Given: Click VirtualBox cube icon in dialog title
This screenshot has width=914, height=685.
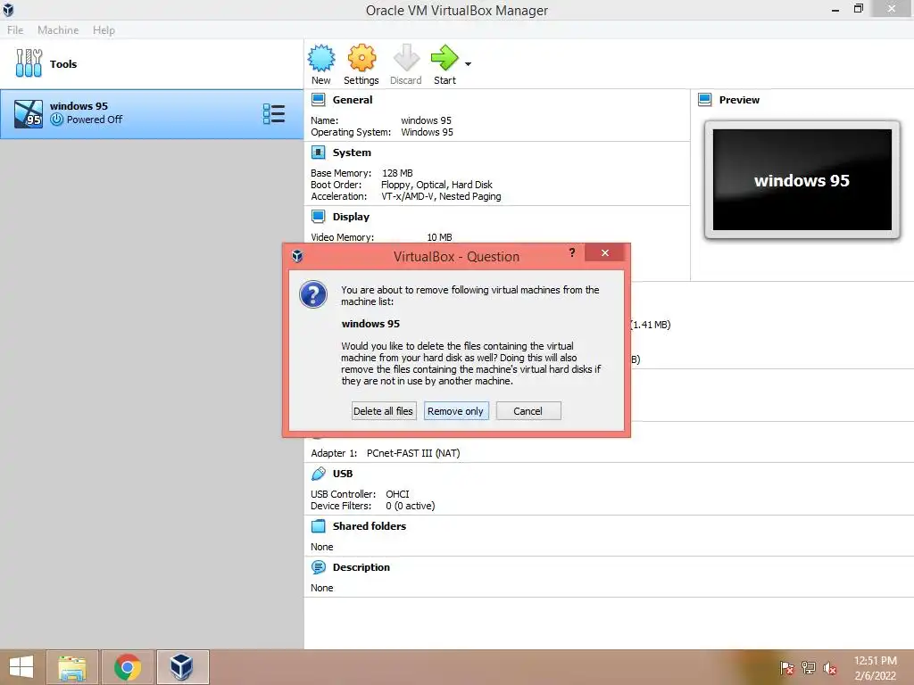Looking at the screenshot, I should point(297,256).
